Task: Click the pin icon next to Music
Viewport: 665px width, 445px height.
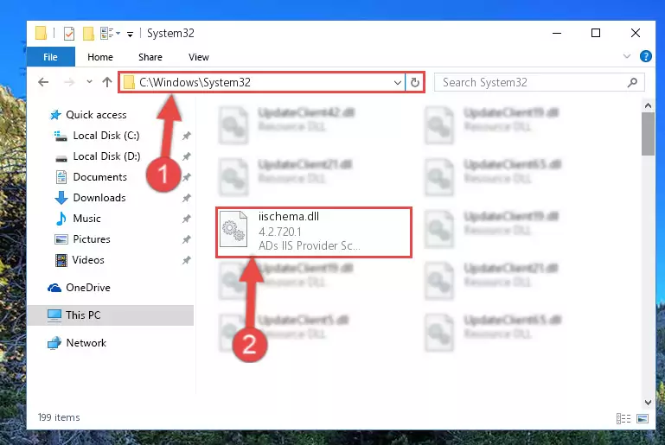Action: pyautogui.click(x=186, y=219)
